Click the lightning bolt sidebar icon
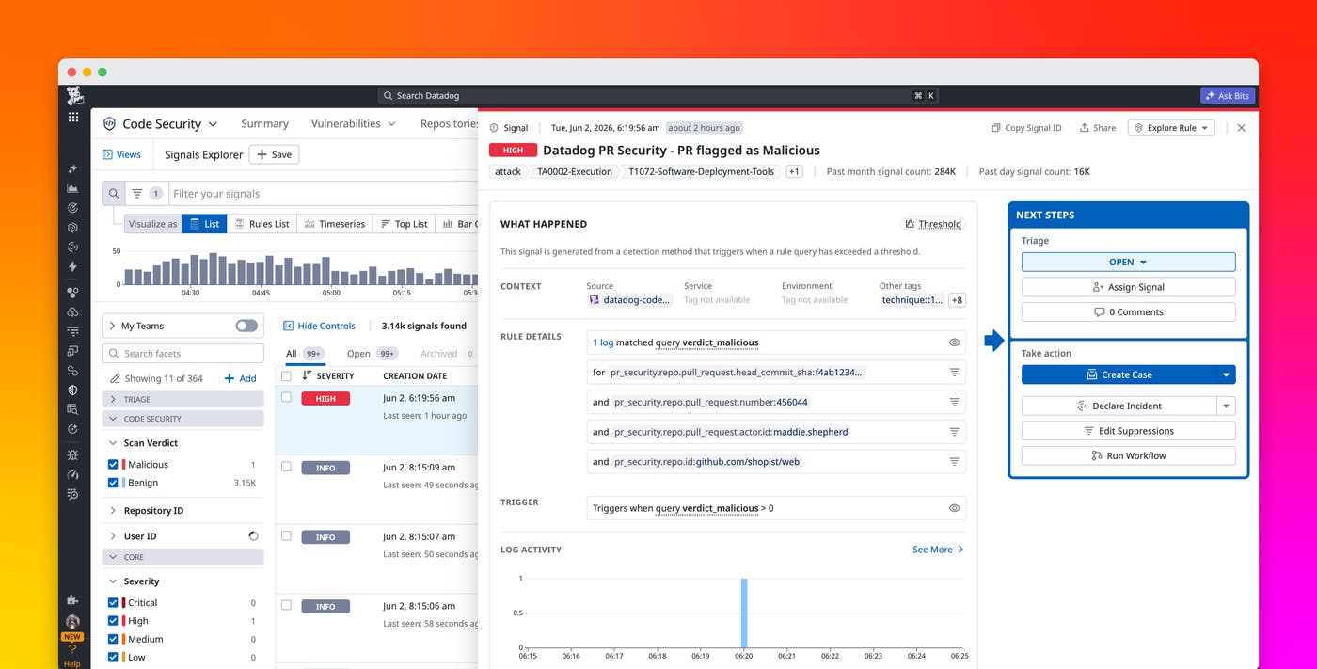The height and width of the screenshot is (669, 1317). pyautogui.click(x=73, y=267)
